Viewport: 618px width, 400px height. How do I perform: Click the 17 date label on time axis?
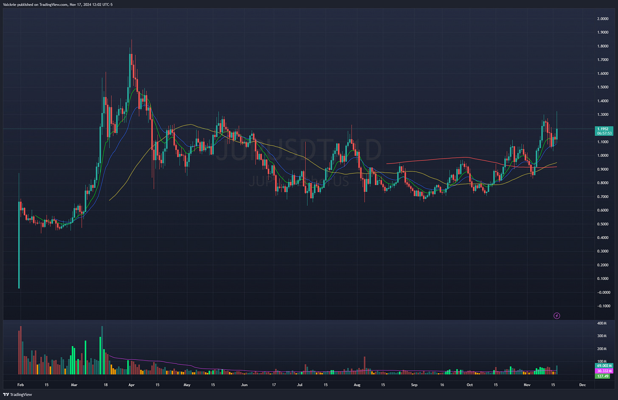pos(274,385)
